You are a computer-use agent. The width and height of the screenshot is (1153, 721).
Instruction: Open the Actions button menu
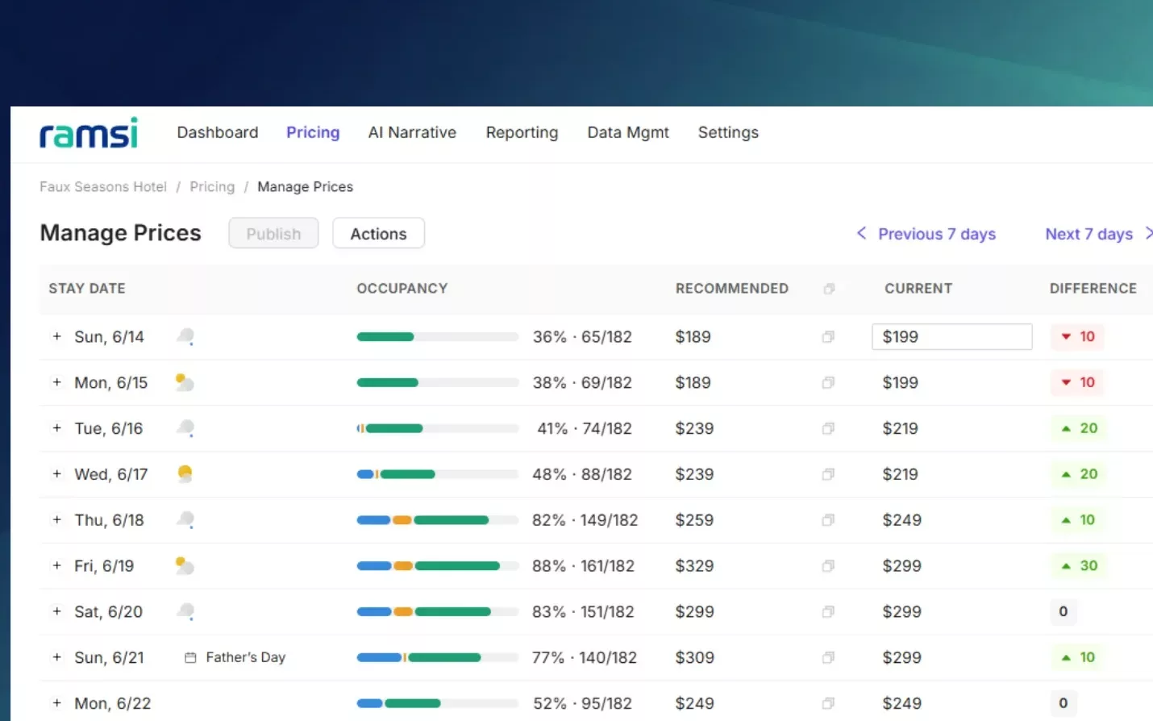[378, 233]
